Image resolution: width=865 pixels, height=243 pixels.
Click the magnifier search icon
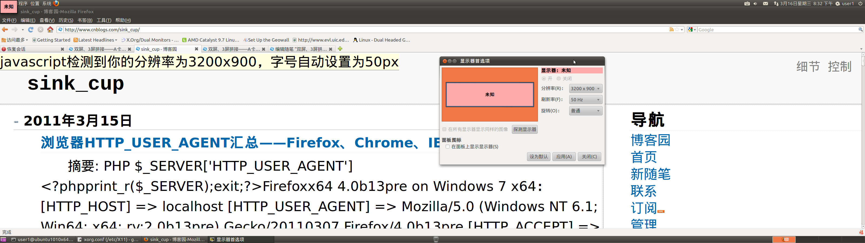coord(861,29)
